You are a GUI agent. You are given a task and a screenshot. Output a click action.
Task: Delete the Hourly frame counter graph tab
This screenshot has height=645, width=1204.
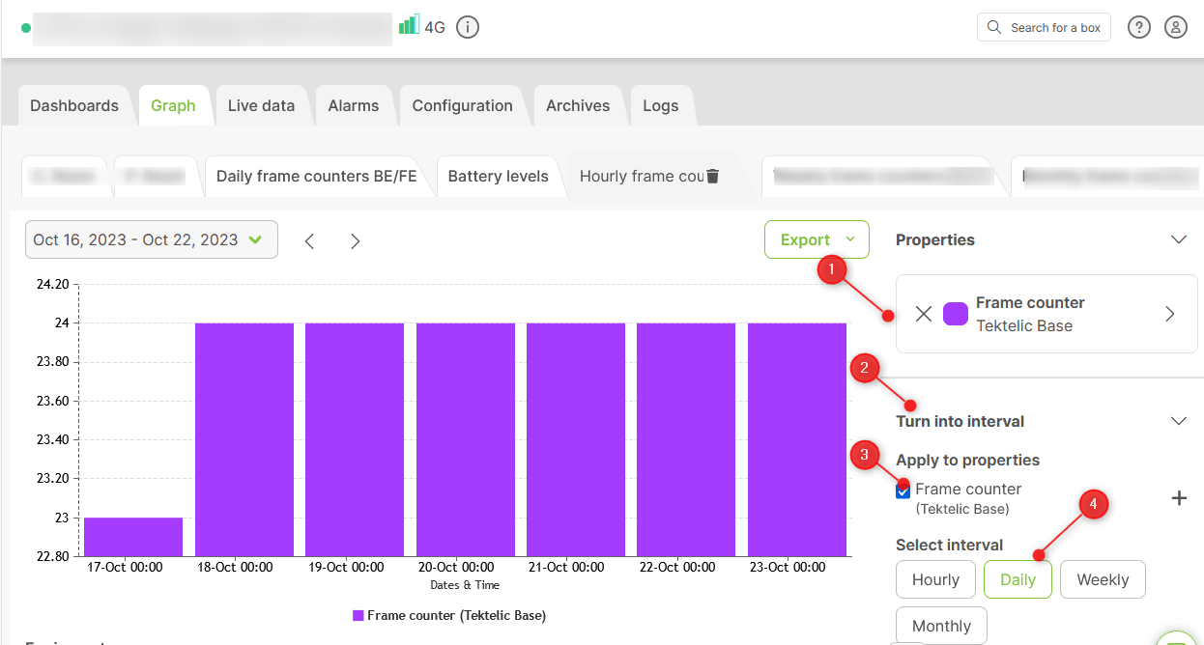point(713,176)
